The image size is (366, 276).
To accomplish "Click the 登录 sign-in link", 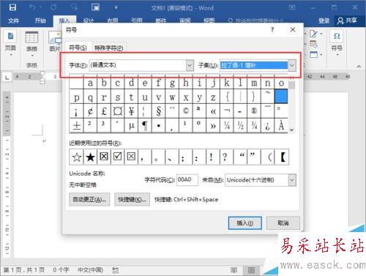I will [x=324, y=20].
